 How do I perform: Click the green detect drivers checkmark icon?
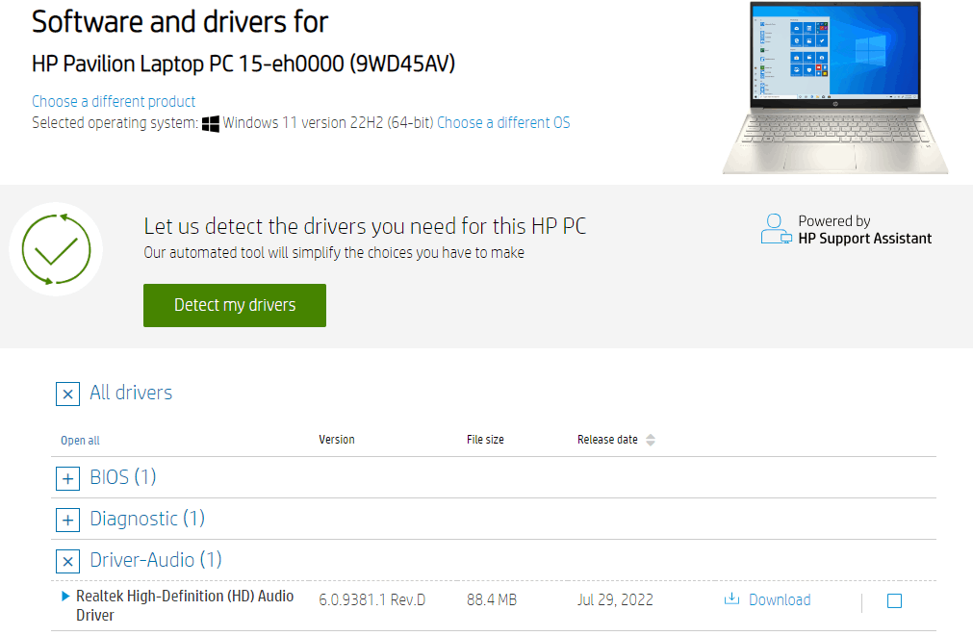coord(56,249)
